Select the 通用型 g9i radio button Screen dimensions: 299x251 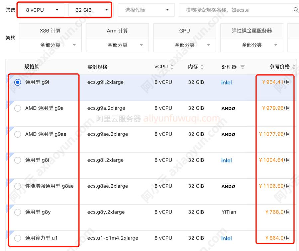18,83
